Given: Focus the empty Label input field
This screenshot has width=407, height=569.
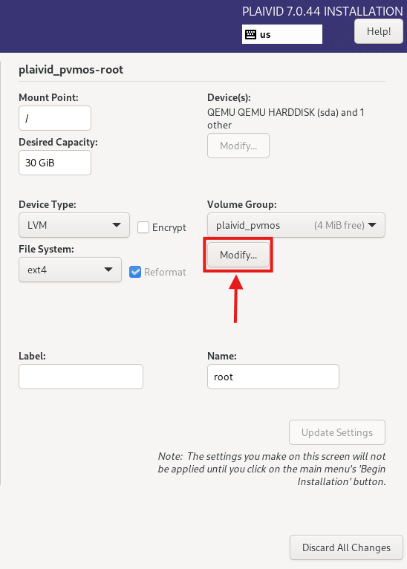Looking at the screenshot, I should (81, 377).
